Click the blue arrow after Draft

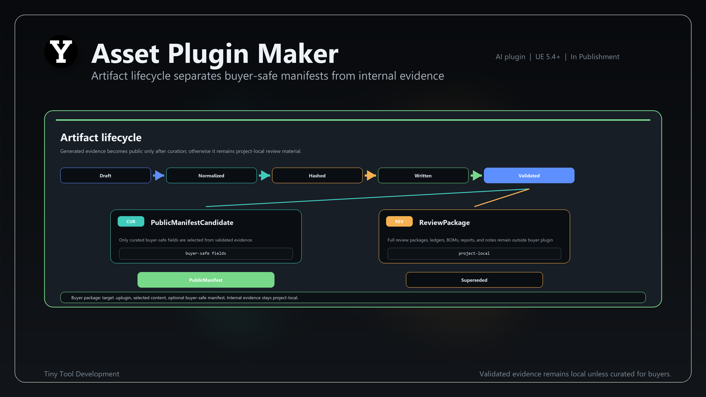158,175
